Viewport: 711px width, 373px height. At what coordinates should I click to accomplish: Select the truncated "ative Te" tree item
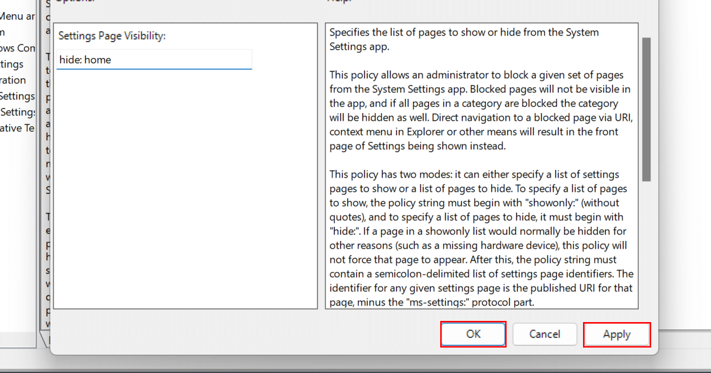[18, 128]
